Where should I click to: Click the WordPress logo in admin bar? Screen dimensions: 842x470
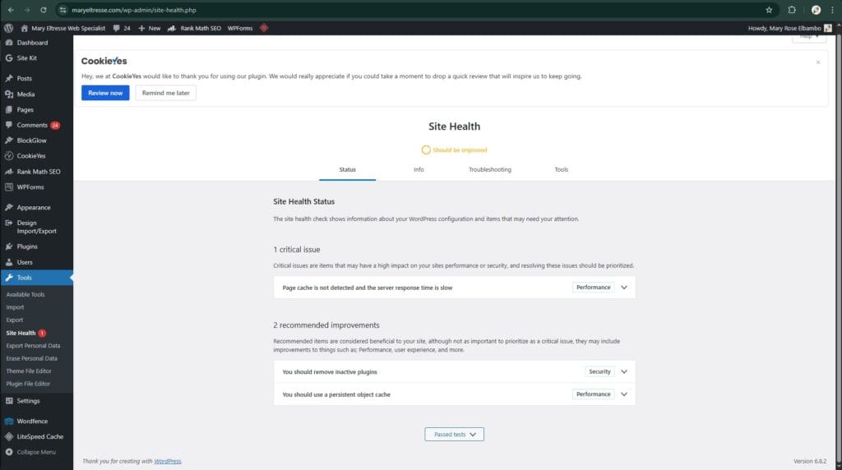pos(8,28)
